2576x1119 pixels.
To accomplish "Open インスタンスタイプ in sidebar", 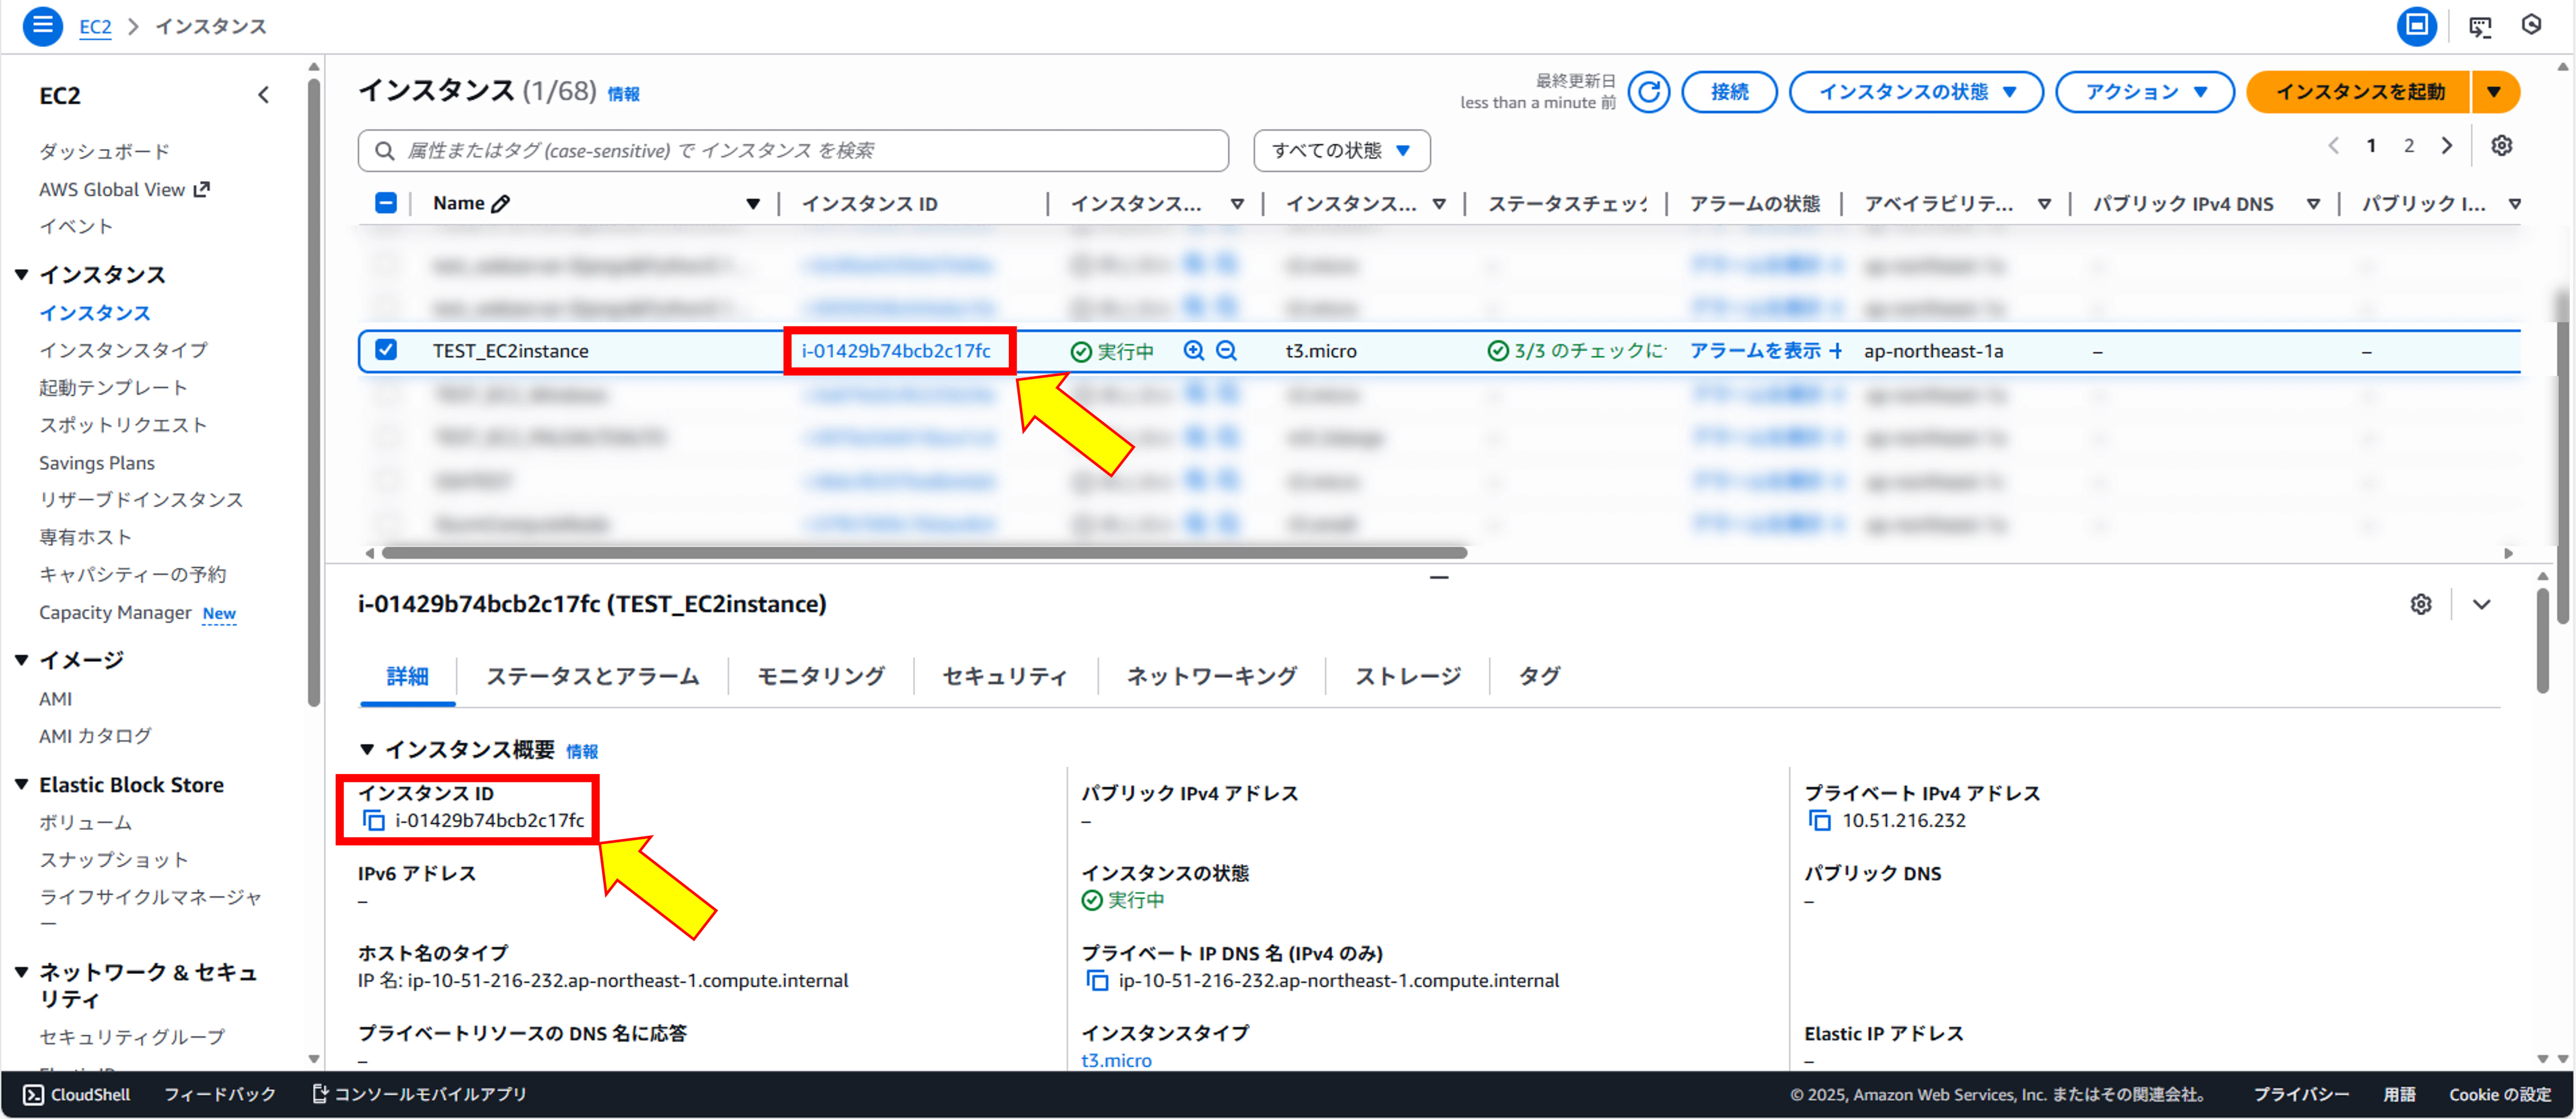I will pyautogui.click(x=123, y=350).
